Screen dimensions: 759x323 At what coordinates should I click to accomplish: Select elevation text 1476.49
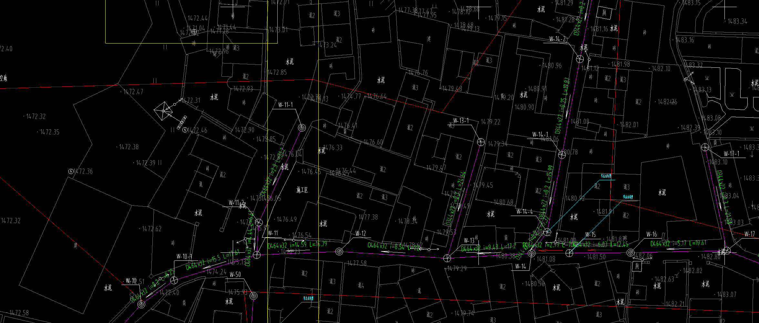tap(287, 220)
